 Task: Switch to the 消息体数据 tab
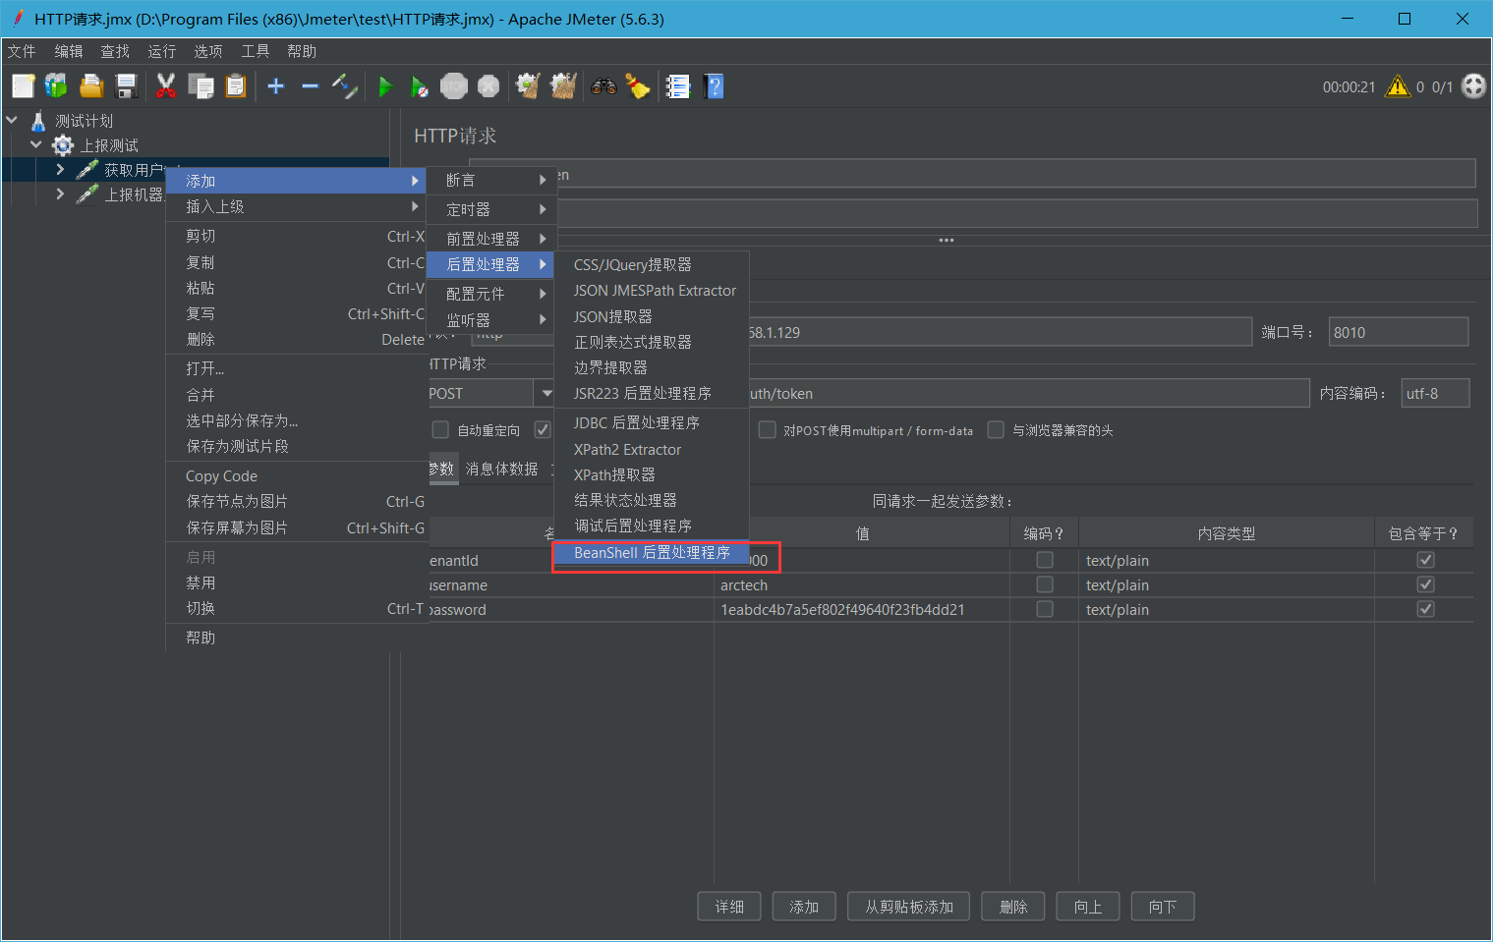tap(502, 469)
